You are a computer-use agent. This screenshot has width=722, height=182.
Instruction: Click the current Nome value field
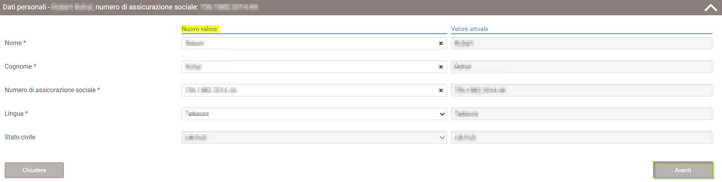click(x=581, y=43)
